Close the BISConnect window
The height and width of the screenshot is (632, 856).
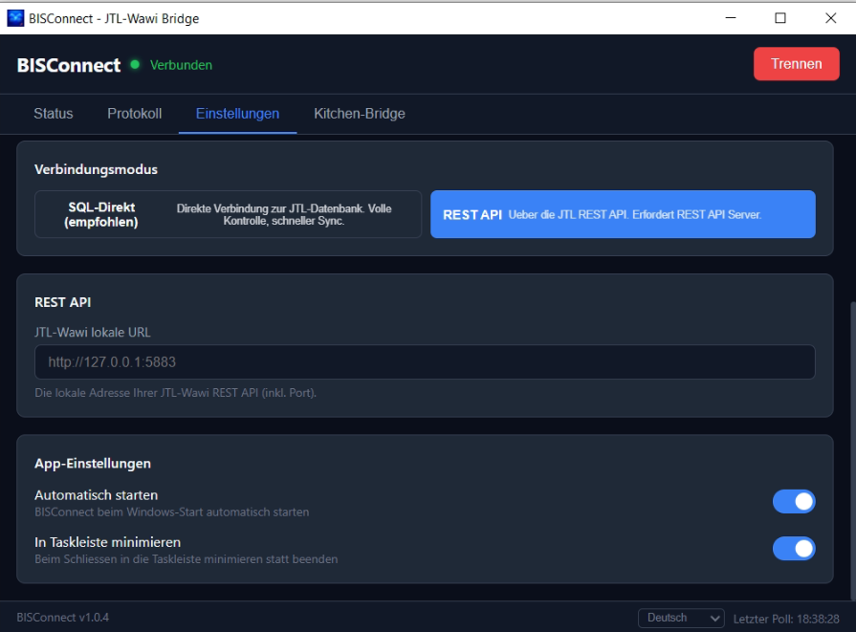(831, 18)
